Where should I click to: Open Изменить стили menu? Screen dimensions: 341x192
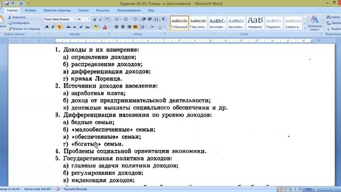315,23
